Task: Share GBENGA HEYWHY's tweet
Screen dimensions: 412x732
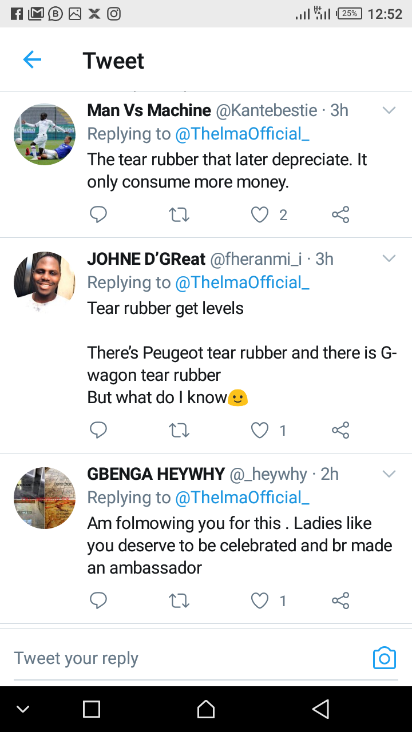Action: [340, 600]
